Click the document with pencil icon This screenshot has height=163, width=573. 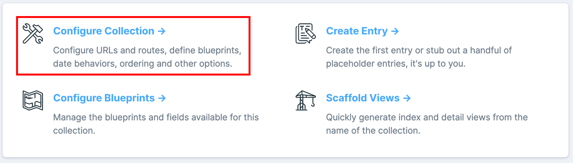click(305, 33)
